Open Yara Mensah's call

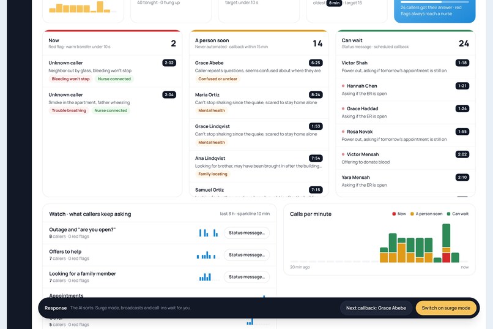tap(406, 181)
